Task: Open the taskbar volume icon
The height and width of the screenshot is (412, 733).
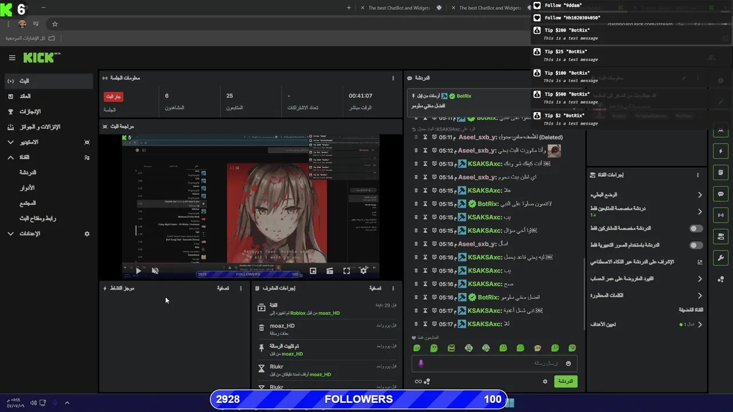Action: tap(33, 403)
